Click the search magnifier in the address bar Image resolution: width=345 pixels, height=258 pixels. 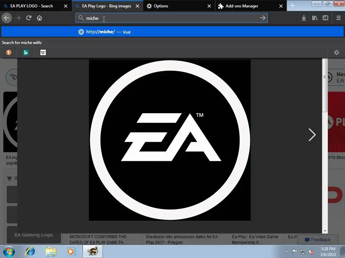81,18
